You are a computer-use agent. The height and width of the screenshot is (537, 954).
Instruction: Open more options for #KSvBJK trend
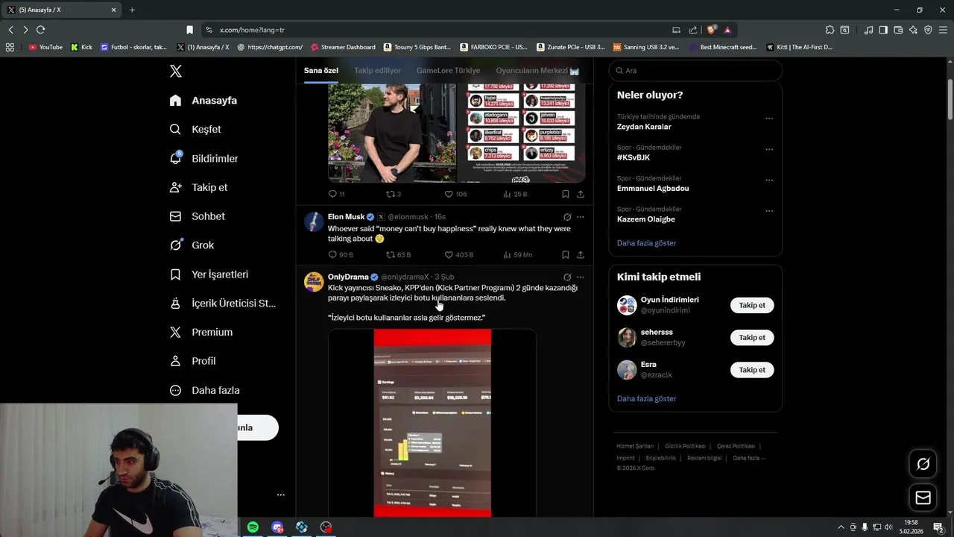click(769, 149)
